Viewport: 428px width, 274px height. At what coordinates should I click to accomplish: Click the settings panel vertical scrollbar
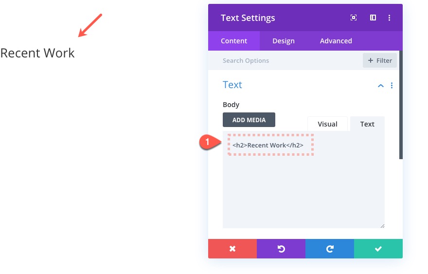tap(401, 105)
